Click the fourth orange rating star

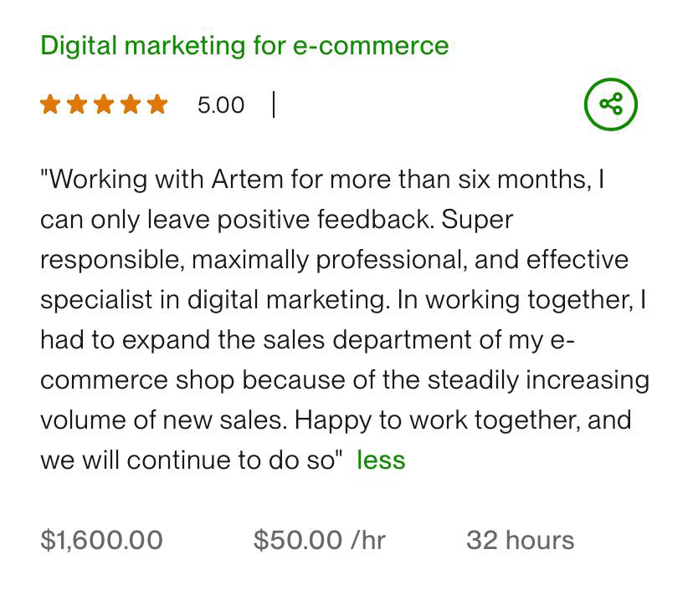coord(131,104)
